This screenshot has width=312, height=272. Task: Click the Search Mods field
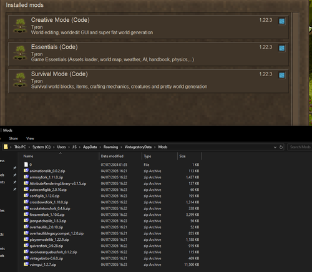click(300, 147)
